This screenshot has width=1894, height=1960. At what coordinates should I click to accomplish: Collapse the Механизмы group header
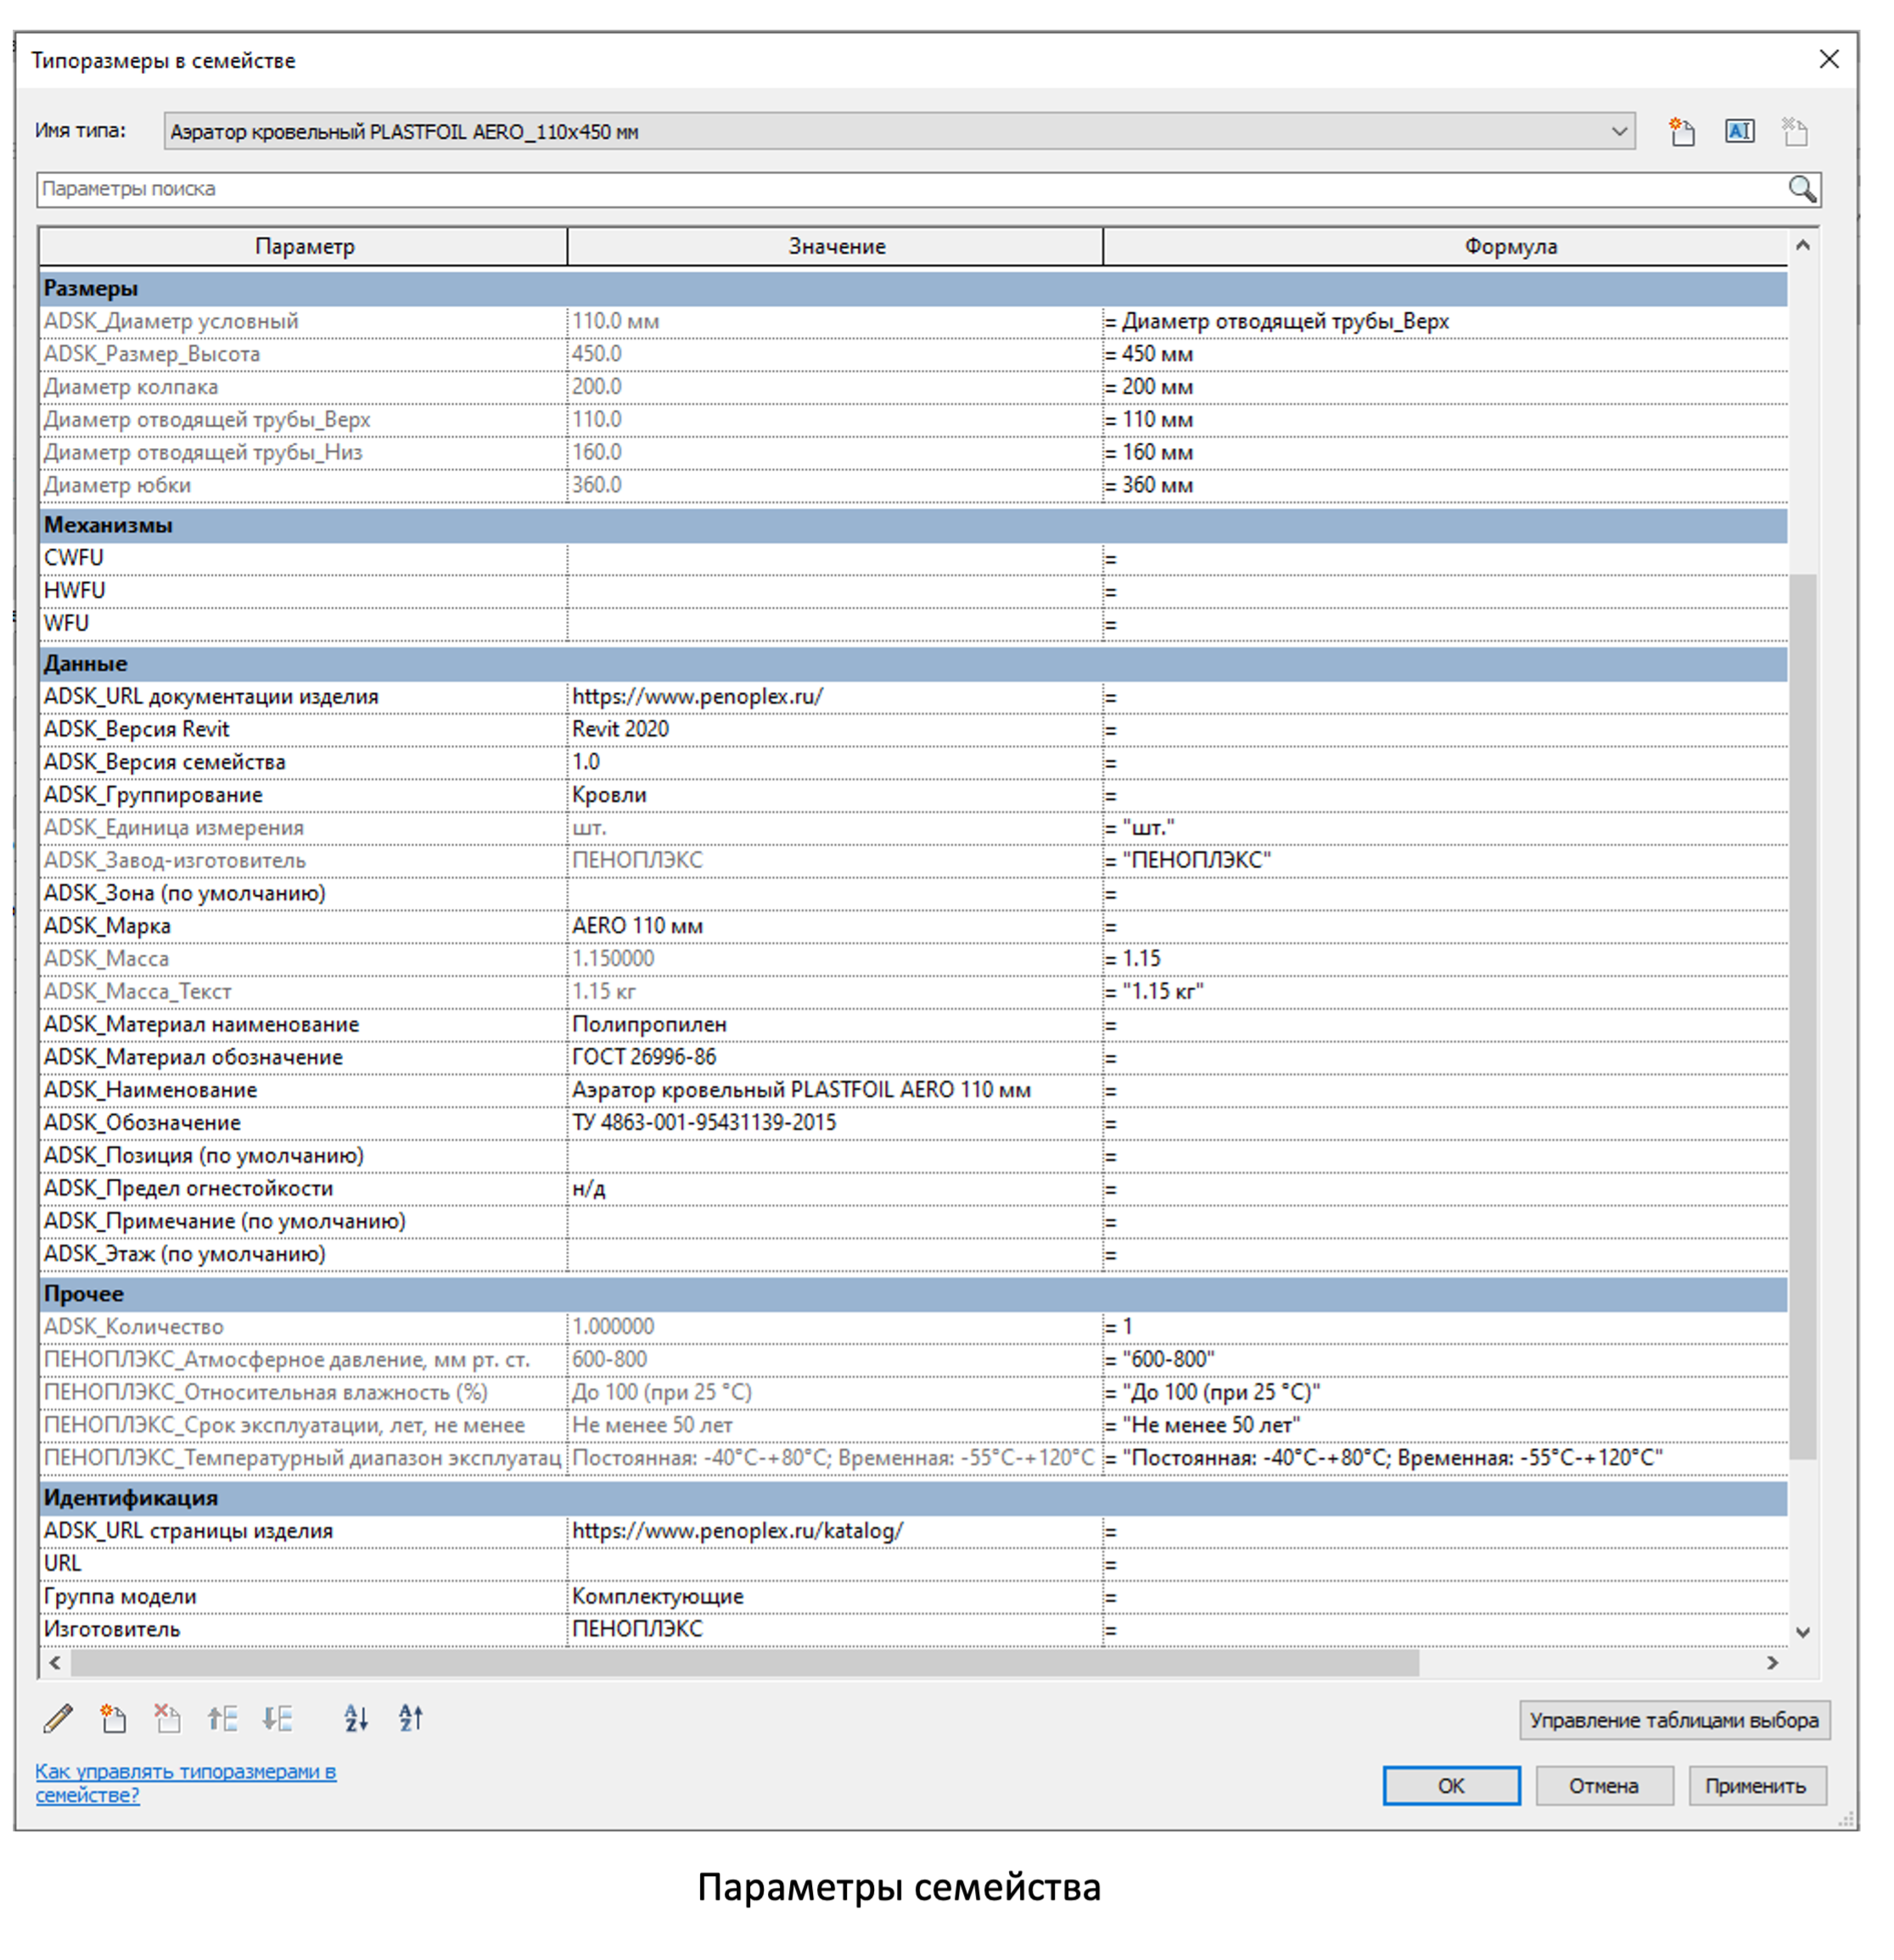coord(913,526)
